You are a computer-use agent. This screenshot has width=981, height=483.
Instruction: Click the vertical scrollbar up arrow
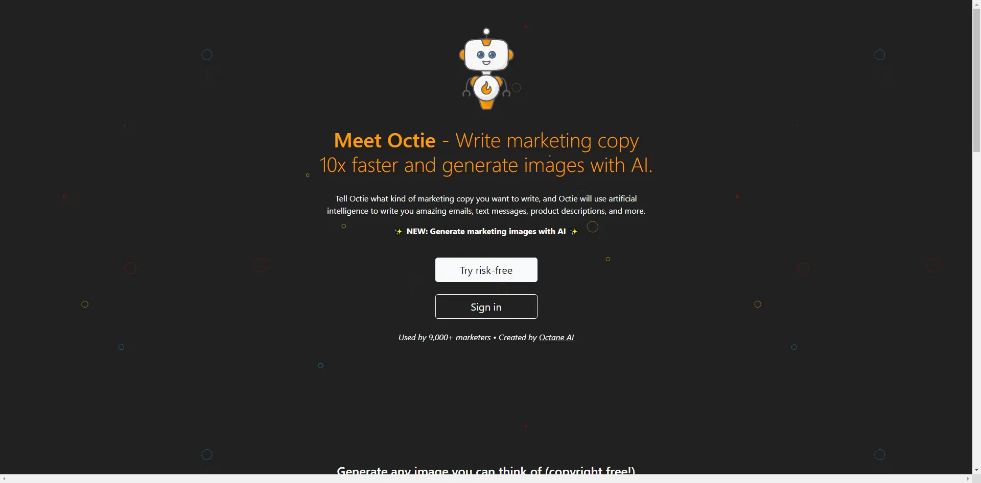pyautogui.click(x=976, y=4)
